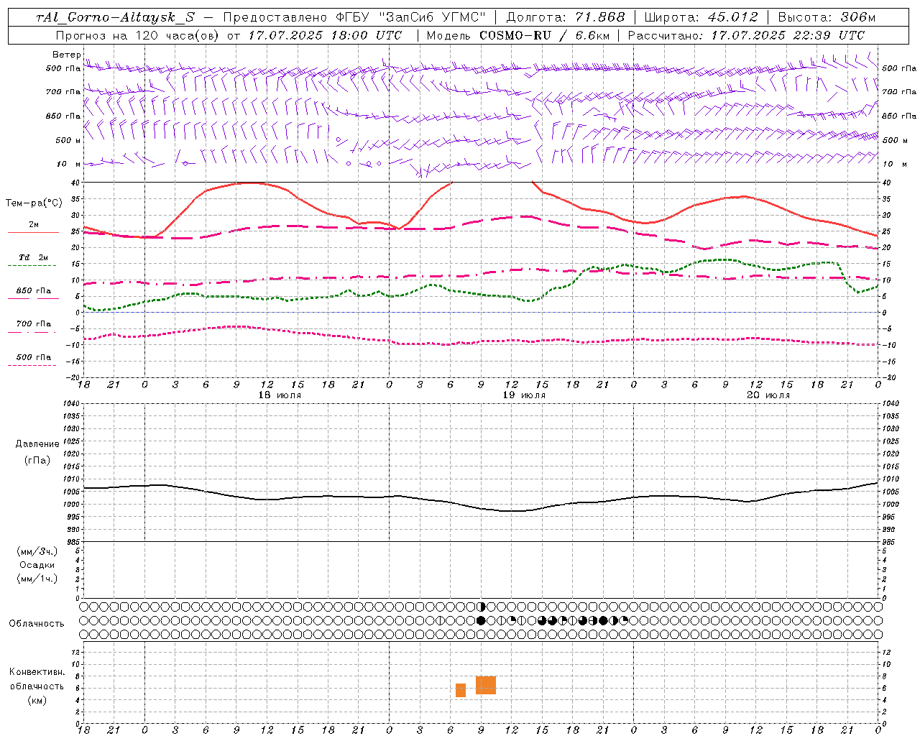Click the Рассчитано: 17.07.2025 22:39 UTC text

tap(746, 35)
